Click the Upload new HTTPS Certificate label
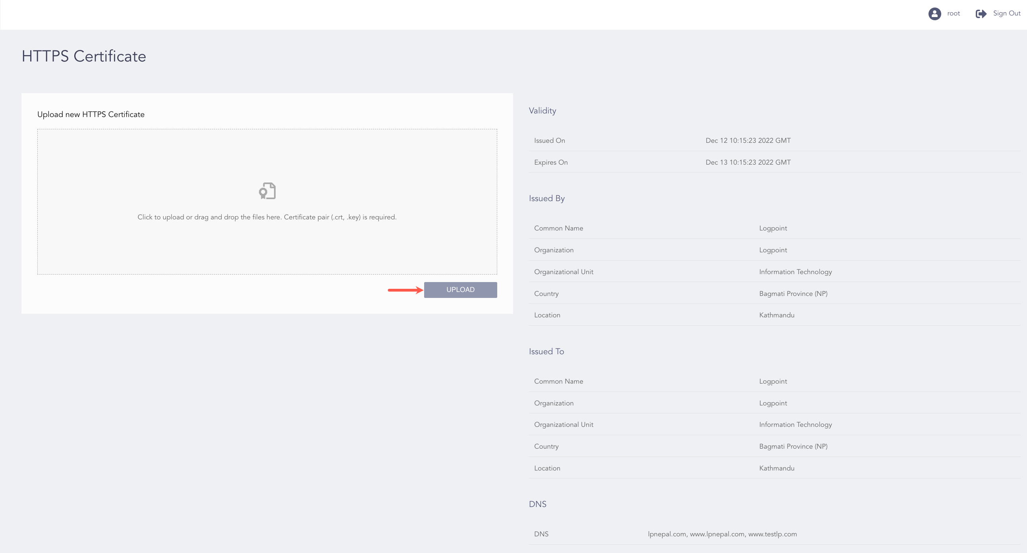Image resolution: width=1027 pixels, height=553 pixels. [x=91, y=114]
